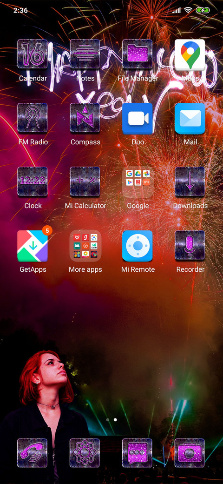Open the Mail app
Viewport: 223px width, 484px height.
tap(190, 119)
